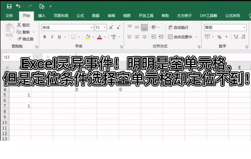
Task: Select the cell containing 1 in row 5
Action: [x=20, y=95]
